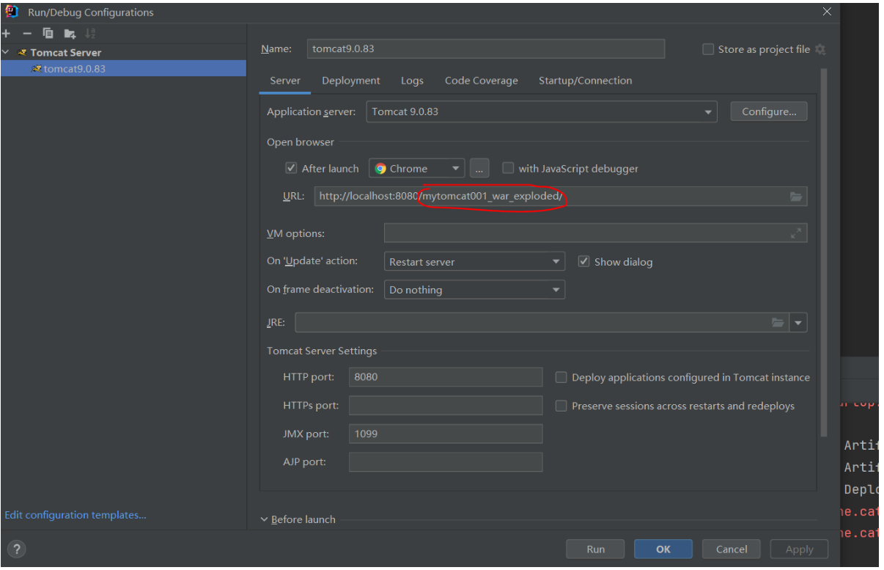The width and height of the screenshot is (884, 570).
Task: Remove configuration with minus icon
Action: tap(27, 34)
